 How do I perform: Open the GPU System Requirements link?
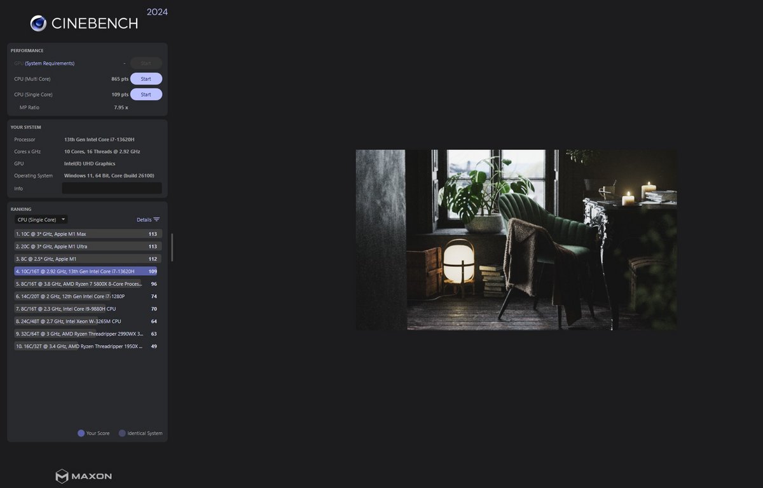tap(50, 64)
